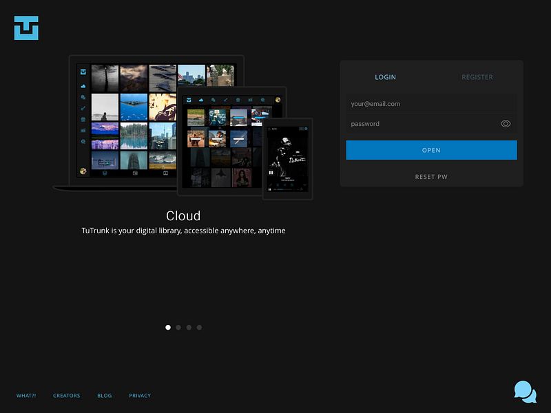This screenshot has width=551, height=413.
Task: Open the PRIVACY footer link
Action: coord(140,395)
